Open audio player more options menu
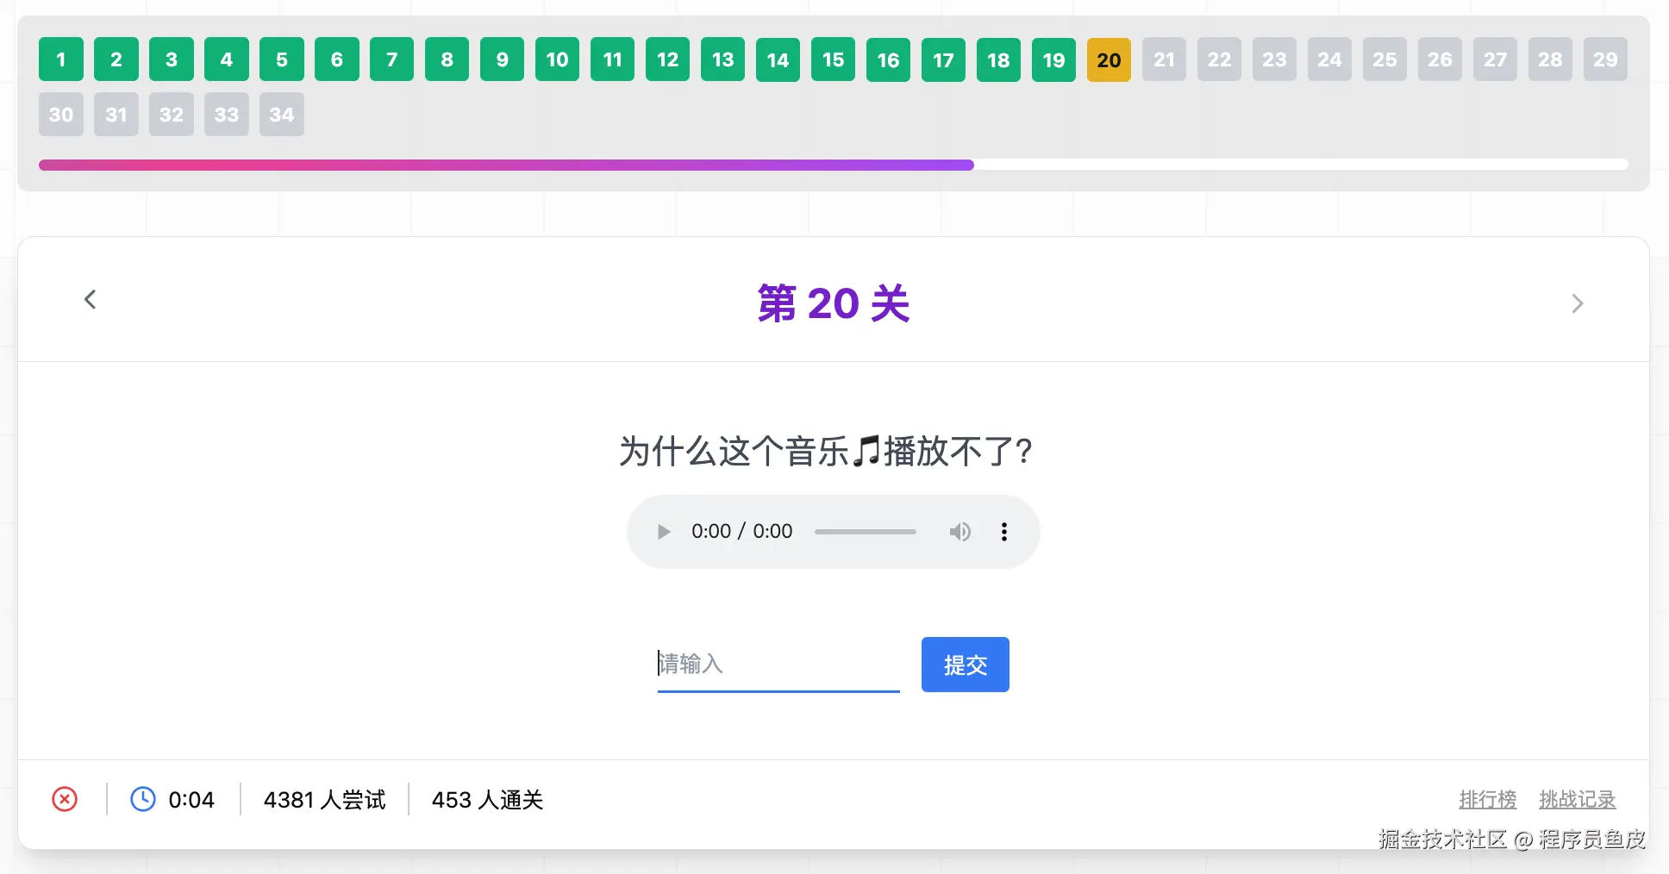 [x=1003, y=532]
